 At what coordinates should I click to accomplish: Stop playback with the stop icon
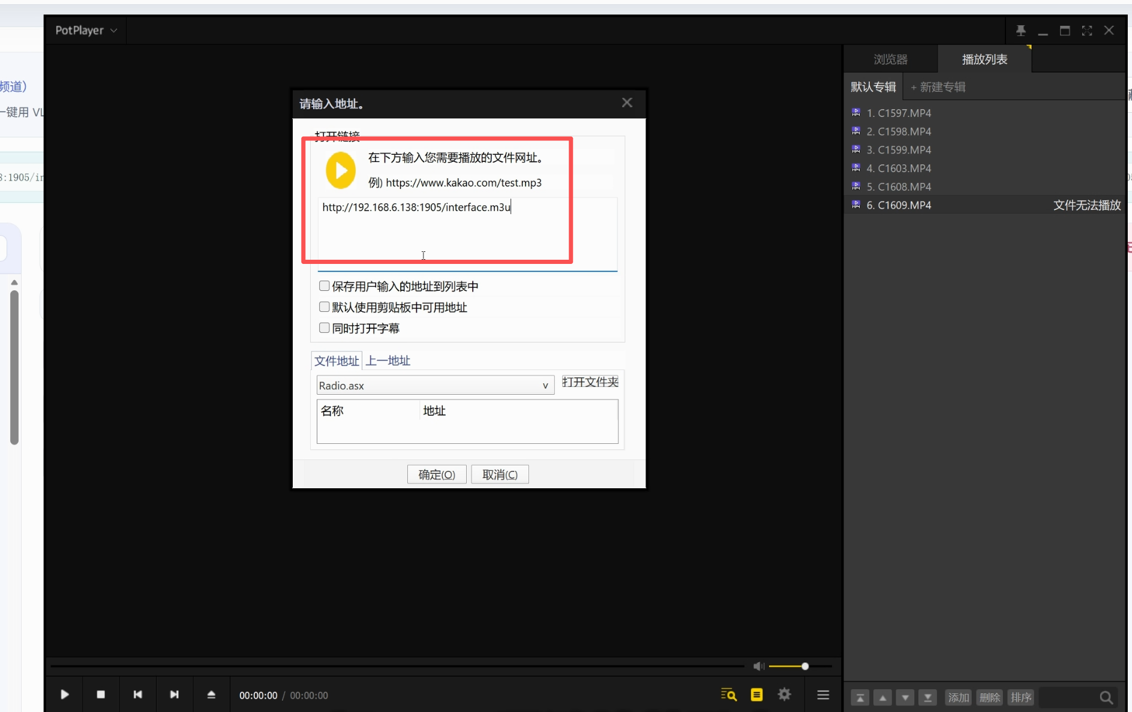pyautogui.click(x=101, y=695)
